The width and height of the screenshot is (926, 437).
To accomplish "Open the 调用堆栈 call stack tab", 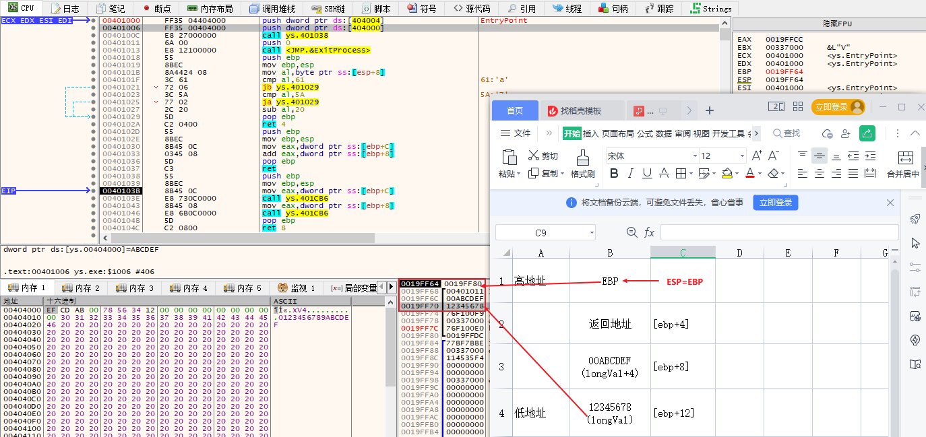I will 272,9.
